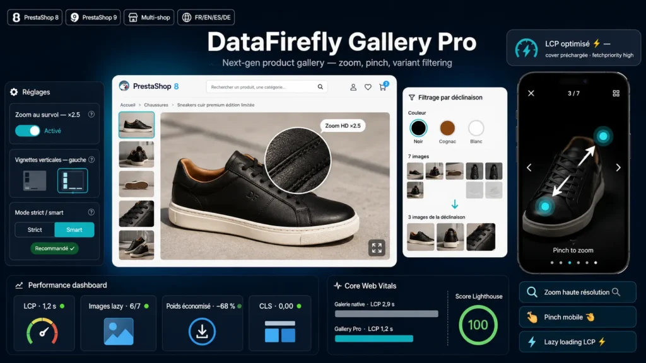Select the third pagination dot
The height and width of the screenshot is (363, 646).
click(x=570, y=263)
